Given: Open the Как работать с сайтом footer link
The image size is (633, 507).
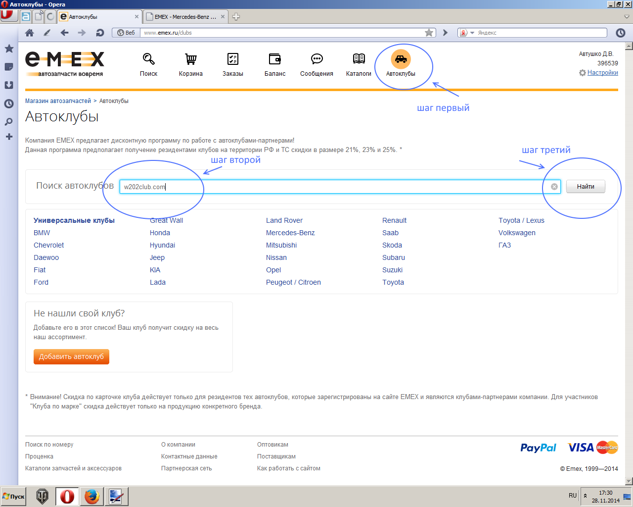Looking at the screenshot, I should pyautogui.click(x=288, y=468).
